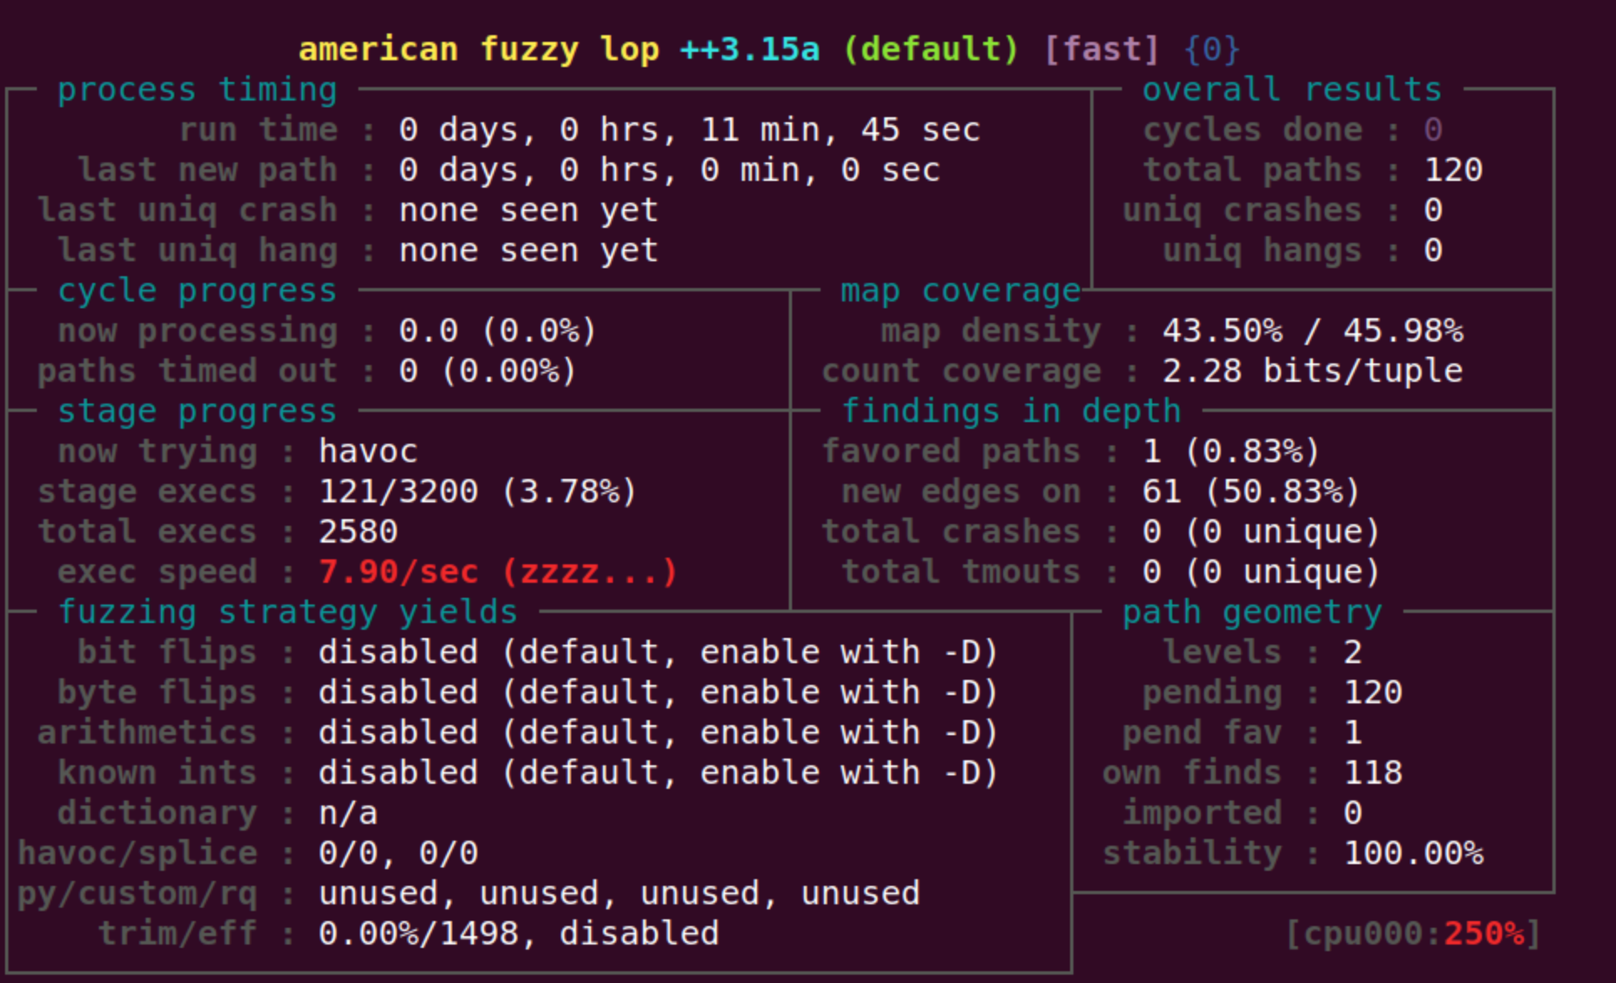
Task: Click the american fuzzy lop title text
Action: click(x=478, y=49)
